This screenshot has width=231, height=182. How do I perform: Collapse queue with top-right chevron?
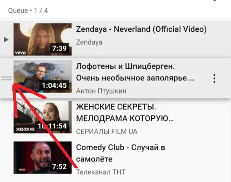tap(215, 1)
